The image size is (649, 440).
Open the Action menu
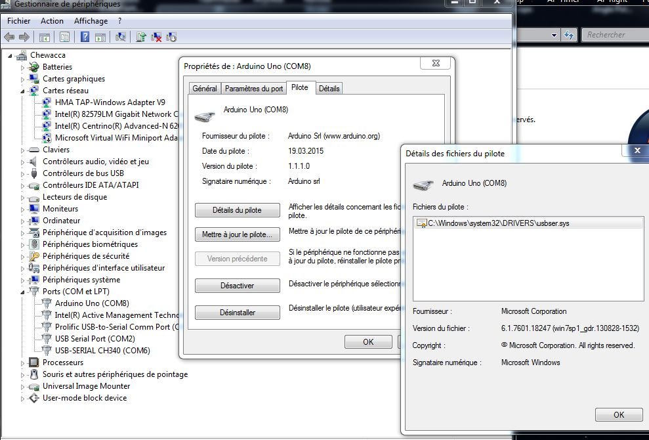click(x=52, y=21)
